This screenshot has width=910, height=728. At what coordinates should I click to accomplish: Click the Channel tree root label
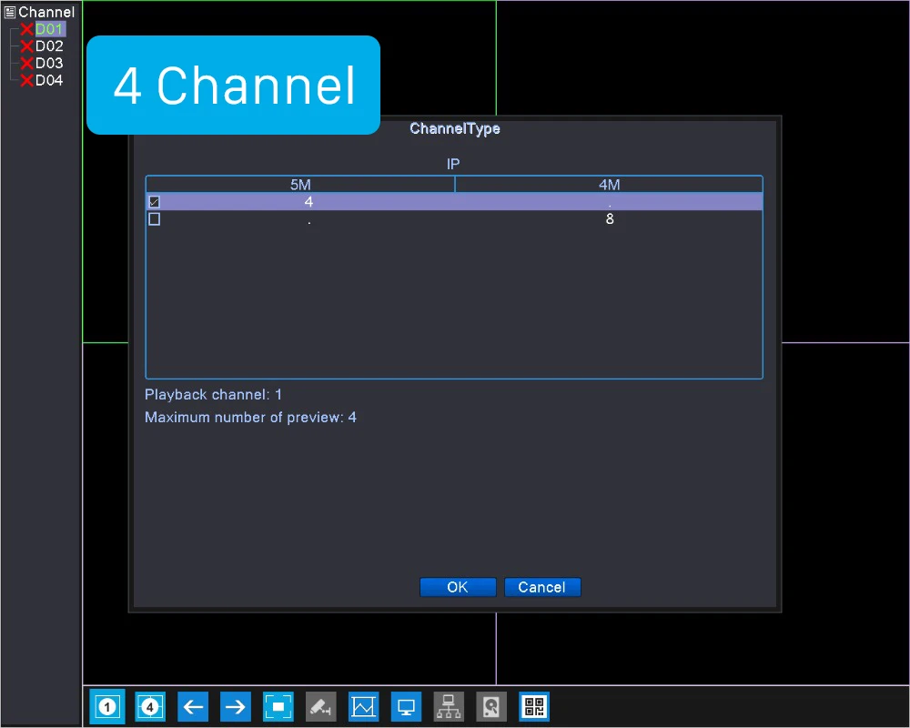[x=46, y=12]
